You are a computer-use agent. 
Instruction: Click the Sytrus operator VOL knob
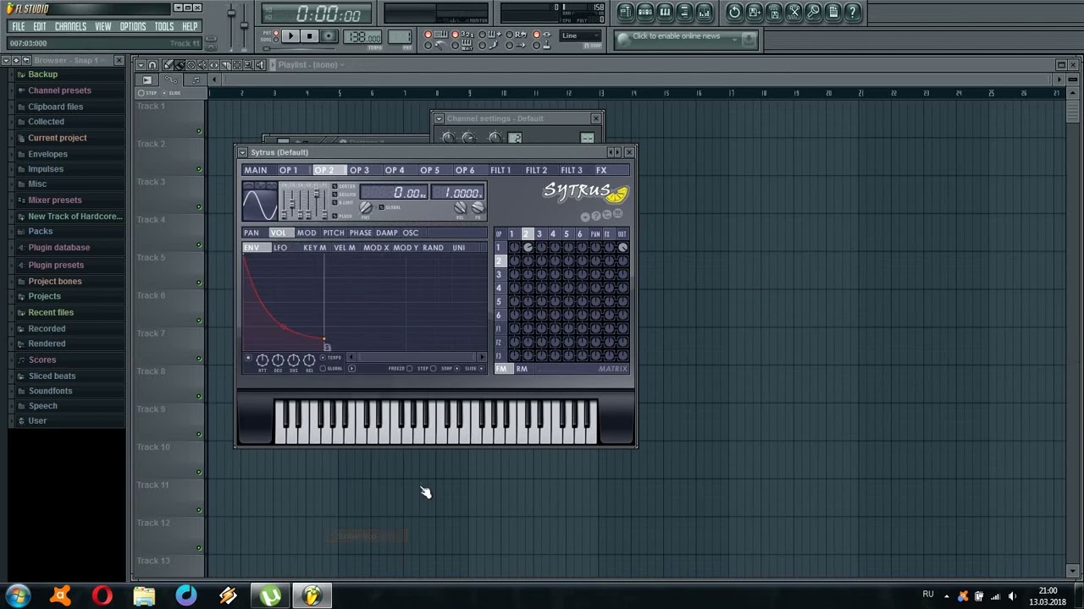tap(461, 207)
